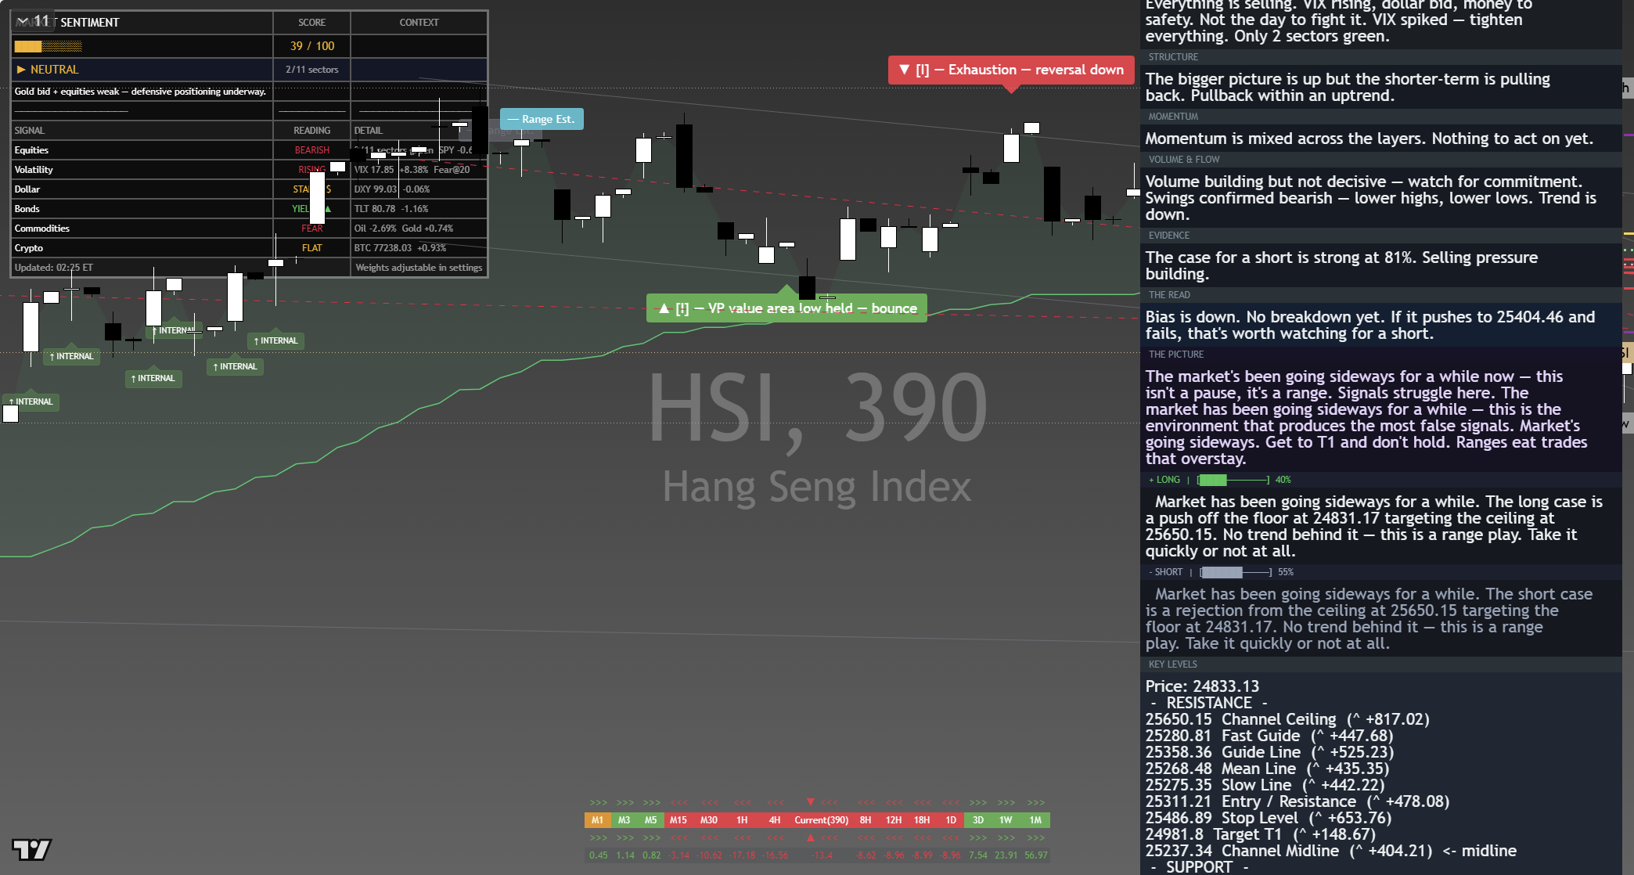This screenshot has width=1634, height=875.
Task: Click the DXY 99.03 detail cell
Action: pos(419,189)
